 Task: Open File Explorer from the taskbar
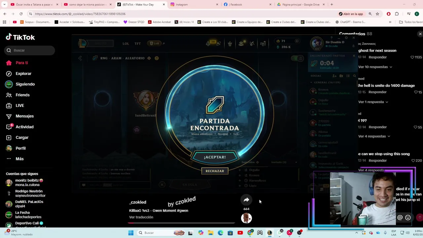click(211, 233)
